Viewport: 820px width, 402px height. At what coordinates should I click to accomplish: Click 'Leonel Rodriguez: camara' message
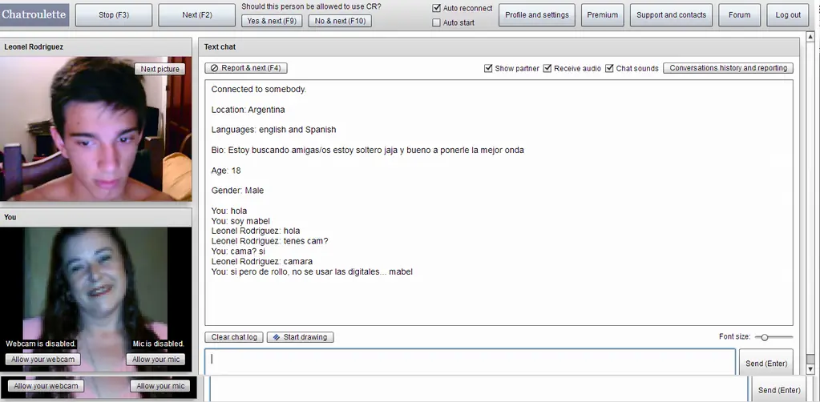262,261
